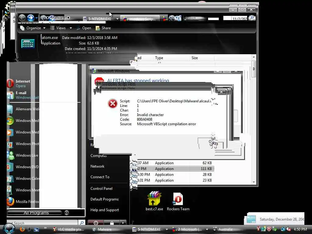Viewport: 312px width, 234px height.
Task: Open Computer from Start menu right pane
Action: coord(98,156)
